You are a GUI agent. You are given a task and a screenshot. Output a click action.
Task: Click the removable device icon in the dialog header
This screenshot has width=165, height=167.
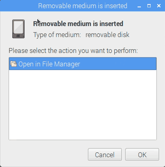[x=18, y=29]
